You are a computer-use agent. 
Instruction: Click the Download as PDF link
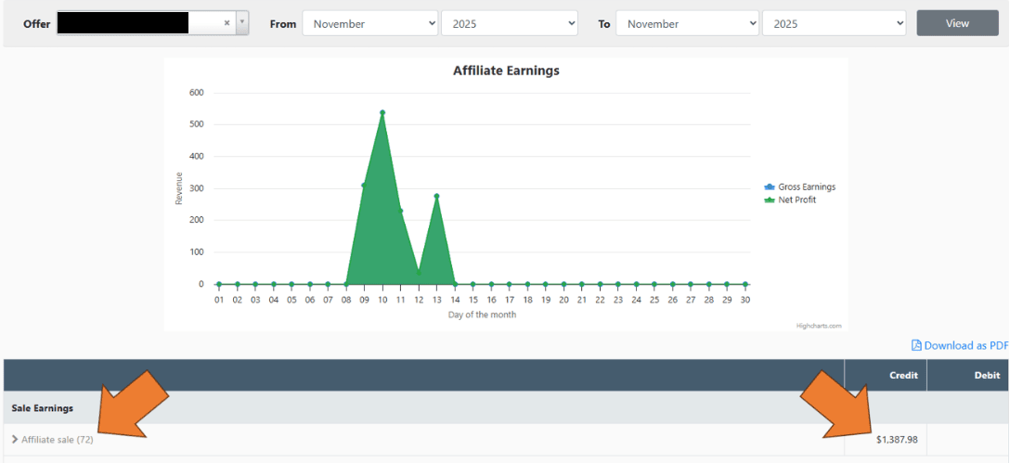(965, 345)
